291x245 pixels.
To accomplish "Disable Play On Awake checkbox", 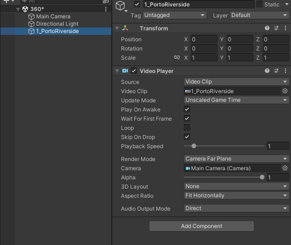I will click(187, 110).
